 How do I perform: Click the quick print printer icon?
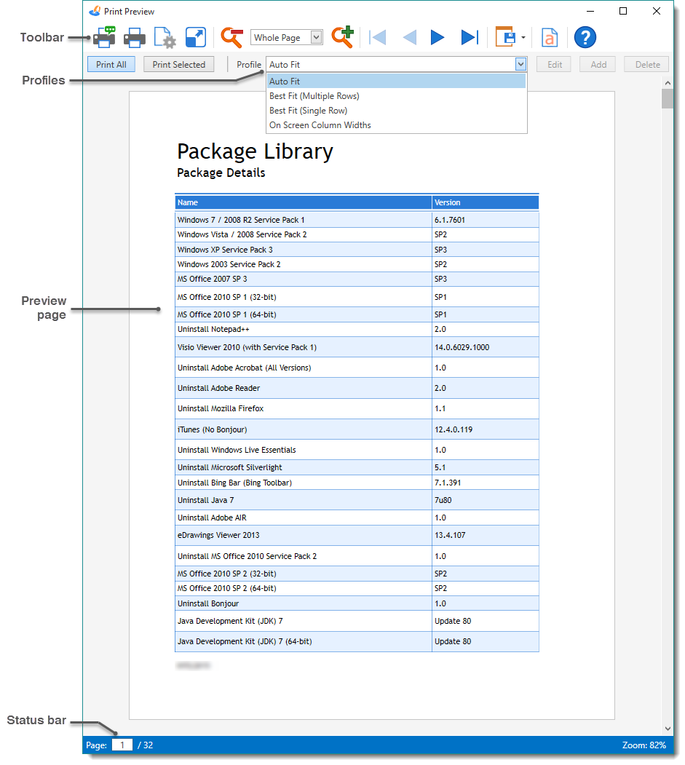tap(134, 38)
